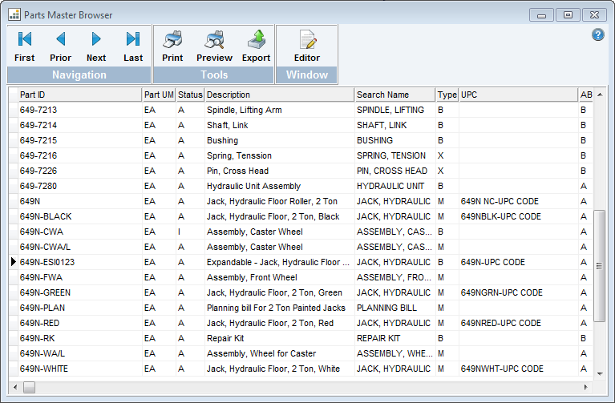615x403 pixels.
Task: Click the 'Spring, Tenssion' description
Action: [239, 155]
